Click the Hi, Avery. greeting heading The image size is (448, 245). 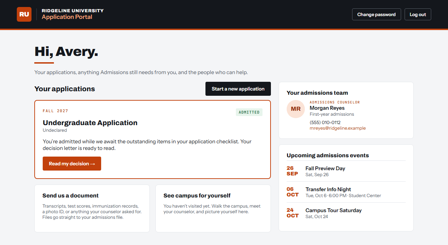[66, 51]
